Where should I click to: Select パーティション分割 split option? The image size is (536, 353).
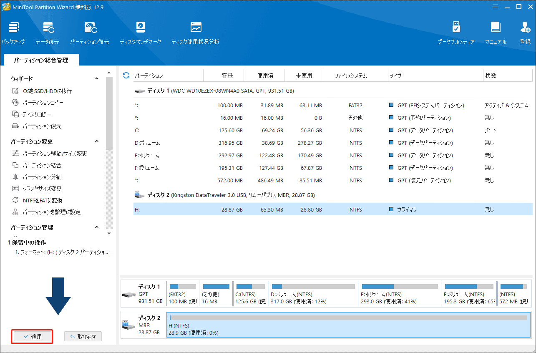point(37,177)
